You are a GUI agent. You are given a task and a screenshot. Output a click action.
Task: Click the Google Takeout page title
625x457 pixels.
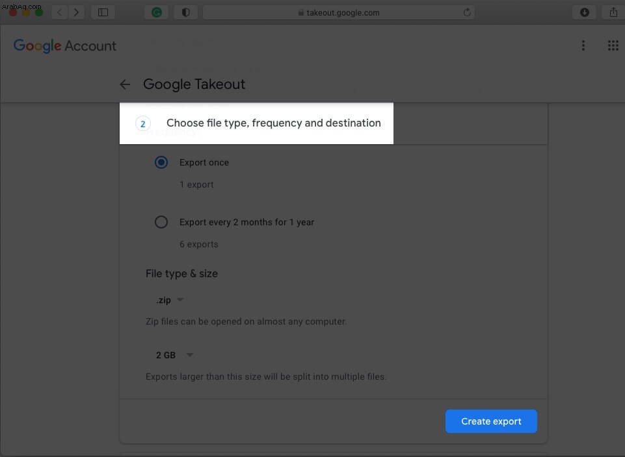click(x=194, y=84)
